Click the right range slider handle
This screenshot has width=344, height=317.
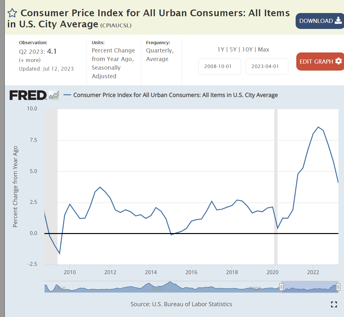point(338,287)
